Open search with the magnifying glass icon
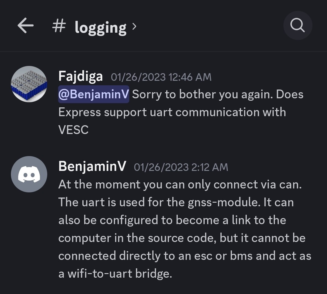Screen dimensions: 327x294 click(298, 26)
